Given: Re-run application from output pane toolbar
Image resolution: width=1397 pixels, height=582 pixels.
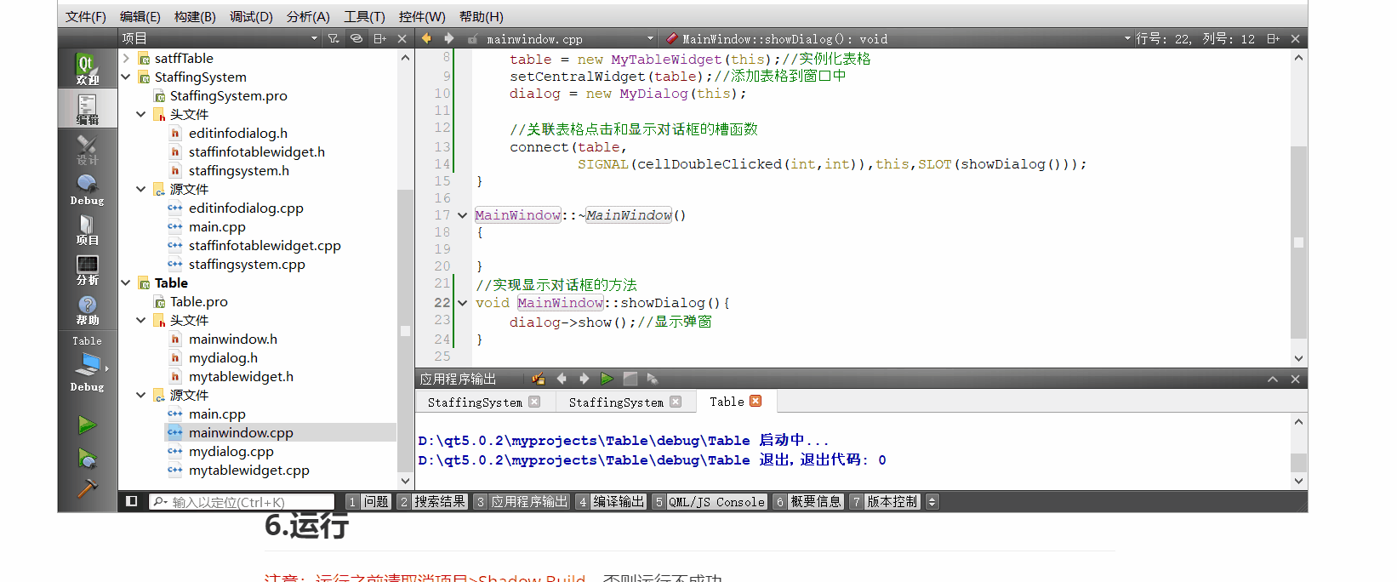Looking at the screenshot, I should [607, 379].
